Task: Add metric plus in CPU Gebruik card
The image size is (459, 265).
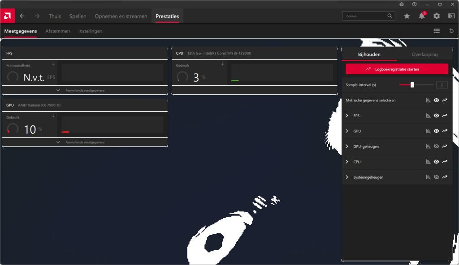Action: click(x=223, y=64)
